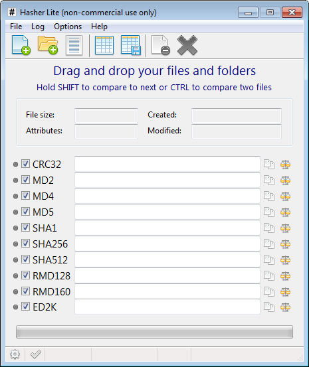Click the settings gear in status bar

click(15, 354)
